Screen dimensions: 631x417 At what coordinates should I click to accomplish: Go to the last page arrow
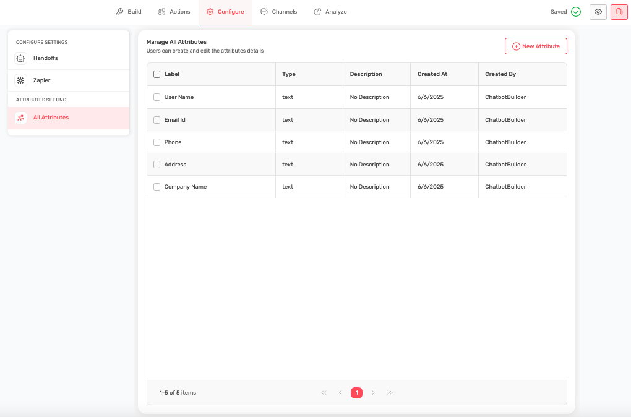tap(390, 393)
